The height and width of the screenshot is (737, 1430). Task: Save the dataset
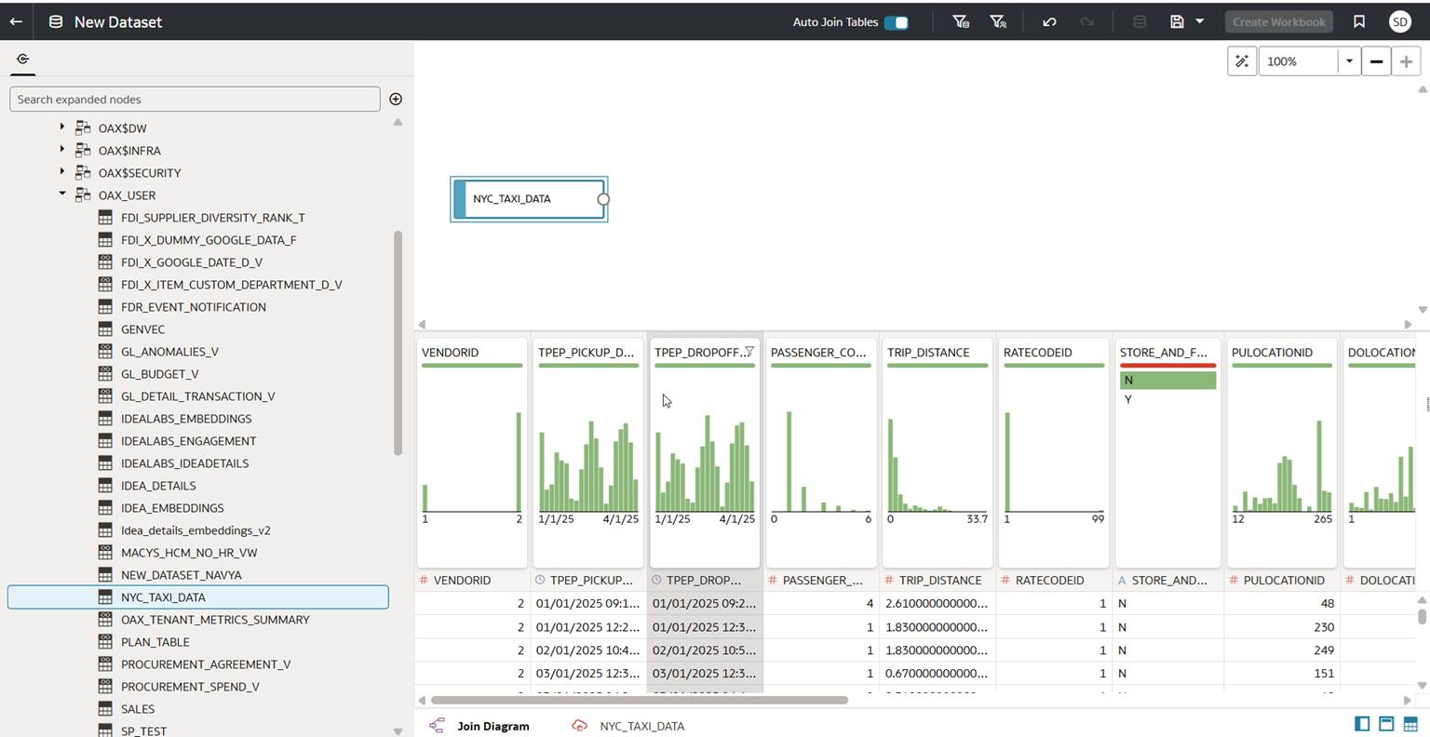pyautogui.click(x=1177, y=21)
